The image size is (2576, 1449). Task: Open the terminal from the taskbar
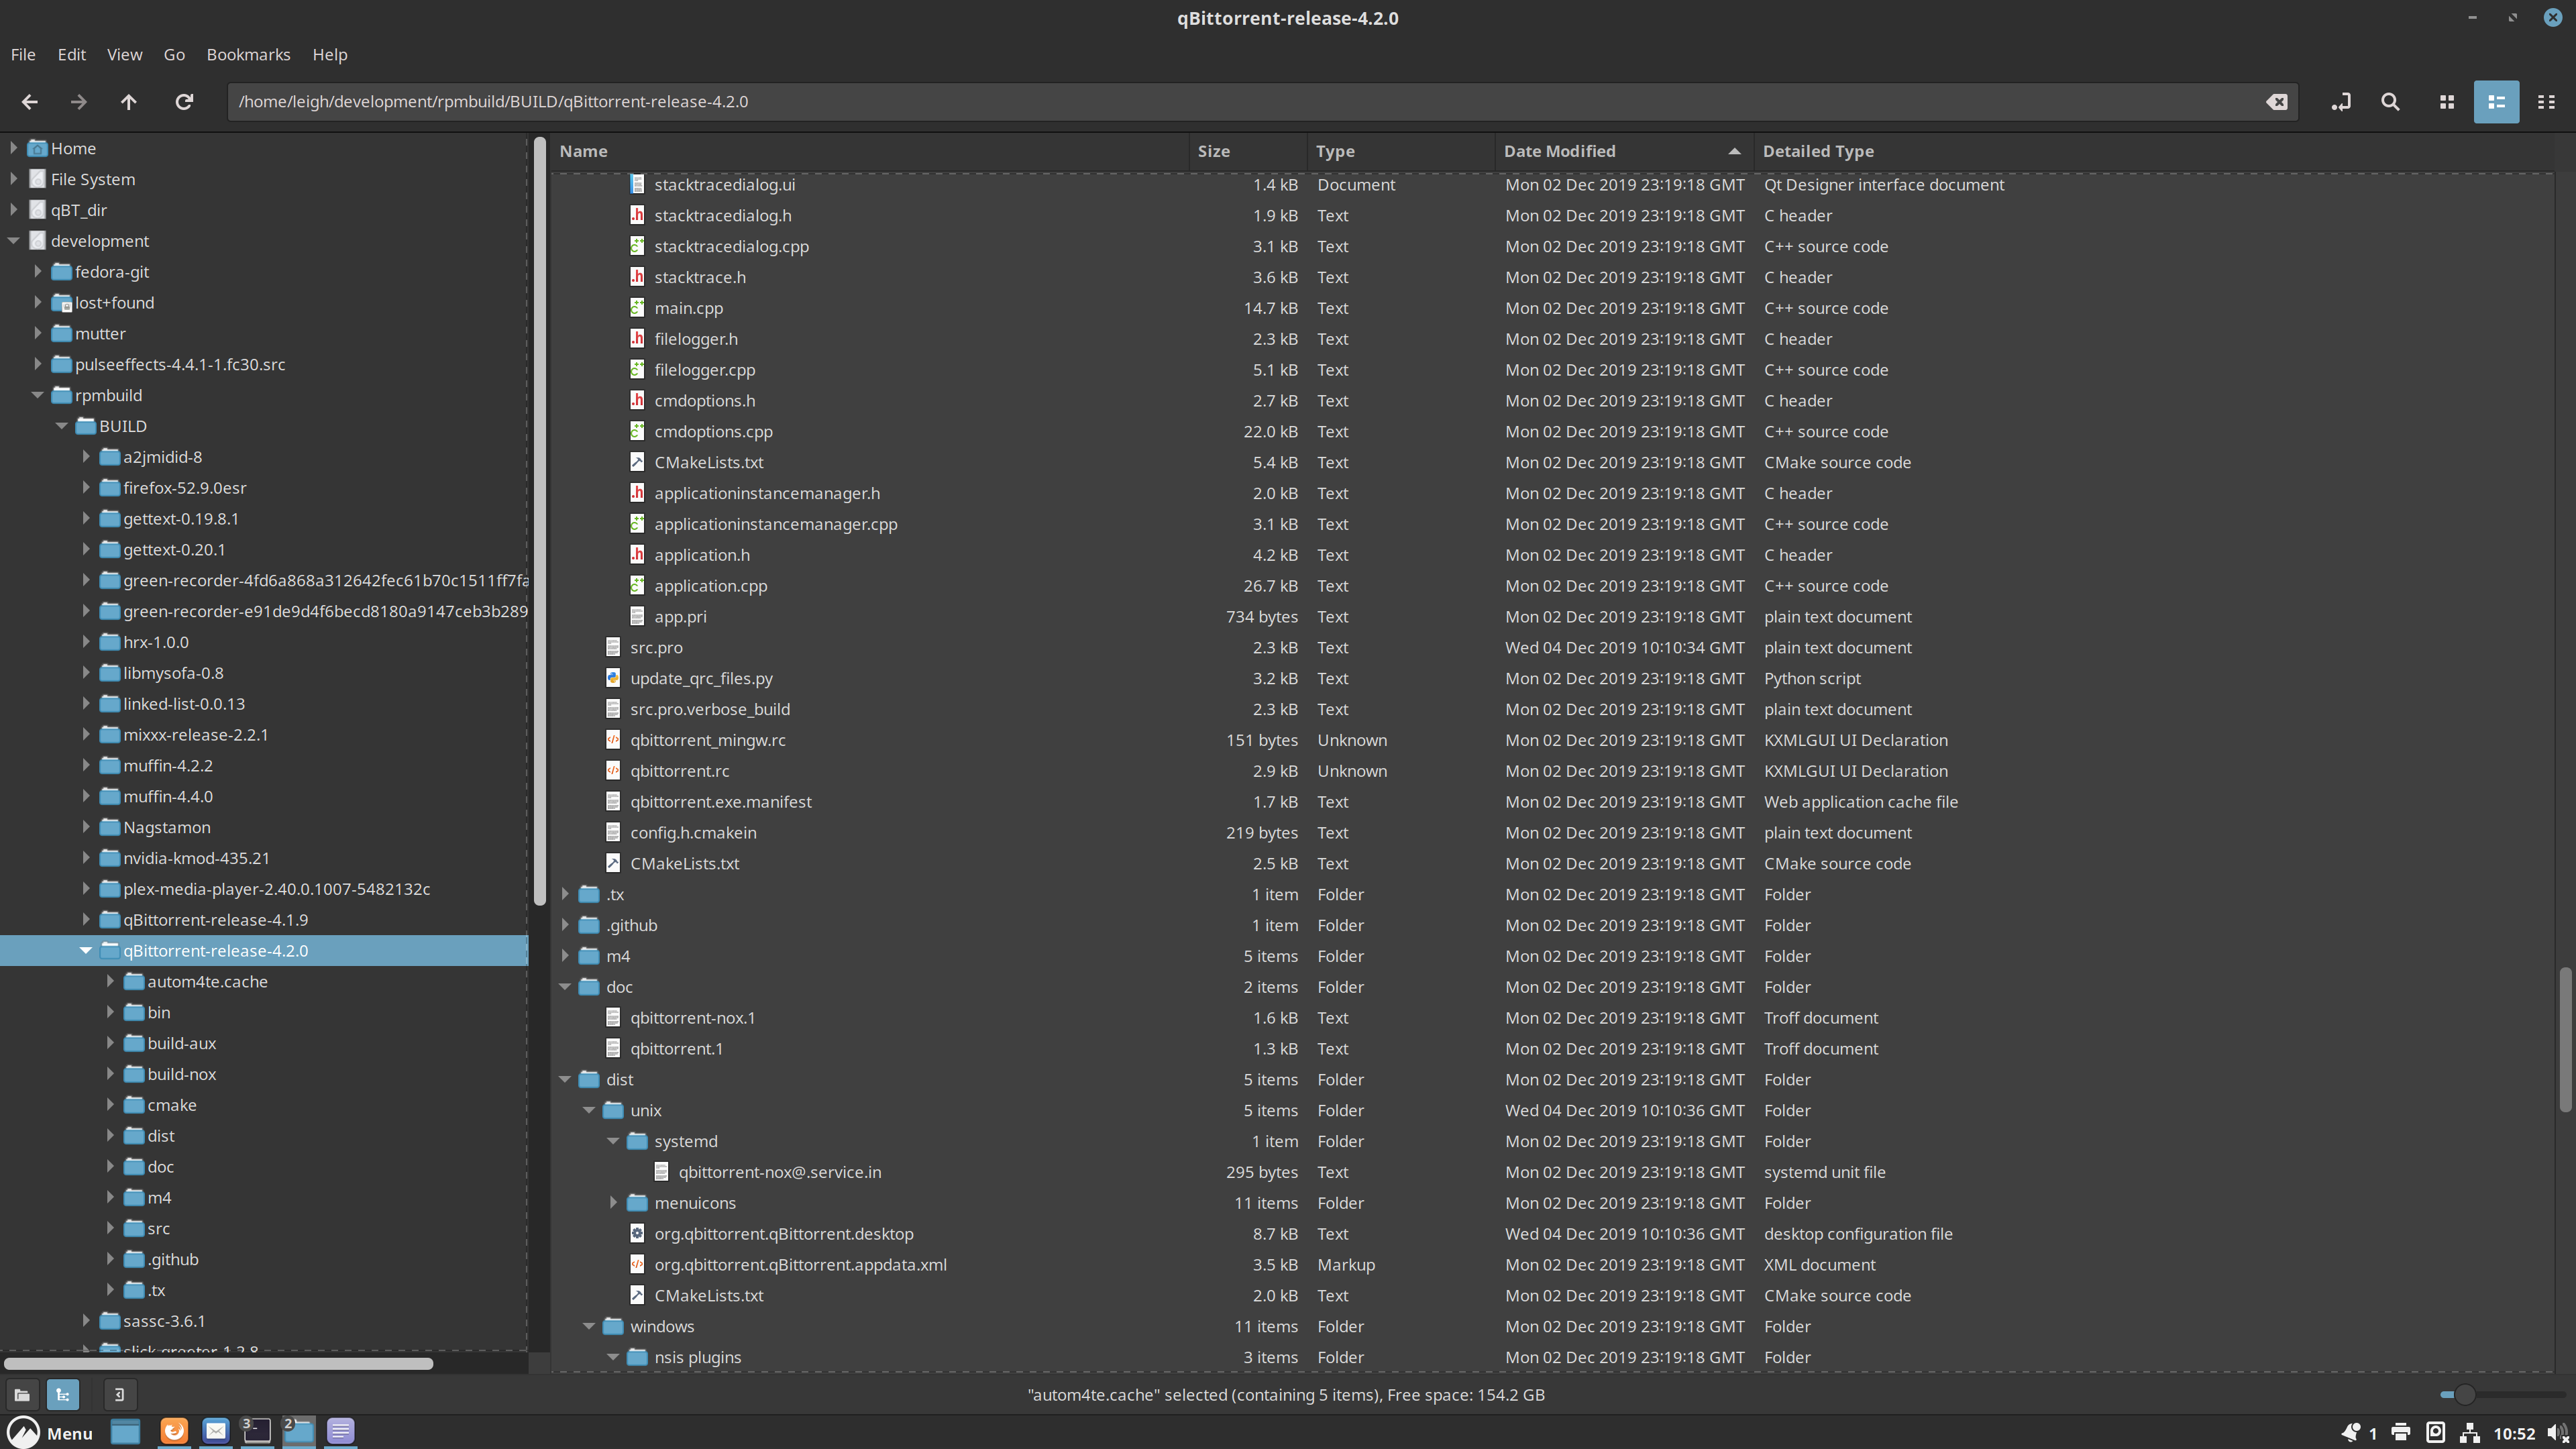point(256,1431)
